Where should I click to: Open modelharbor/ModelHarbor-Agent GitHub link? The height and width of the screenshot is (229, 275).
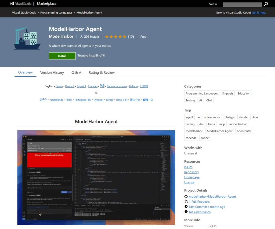tap(212, 196)
